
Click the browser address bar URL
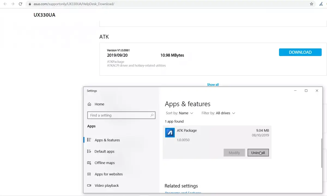point(74,4)
